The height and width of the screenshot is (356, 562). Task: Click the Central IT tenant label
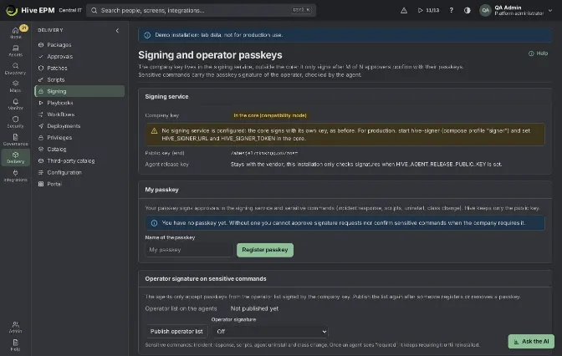[70, 10]
